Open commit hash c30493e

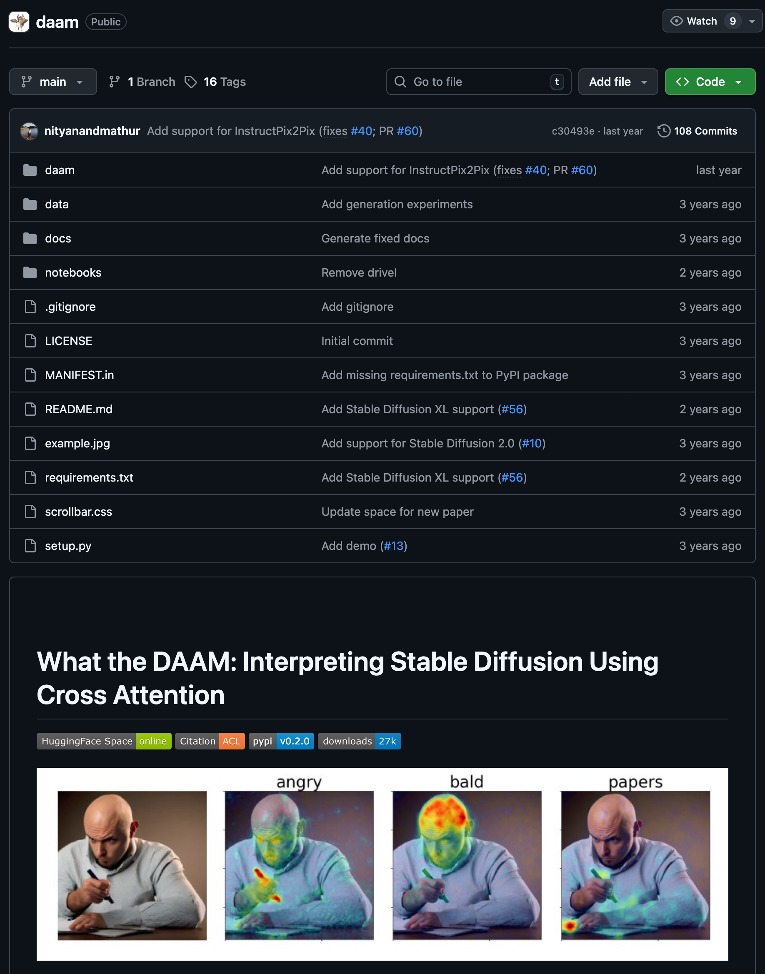573,131
